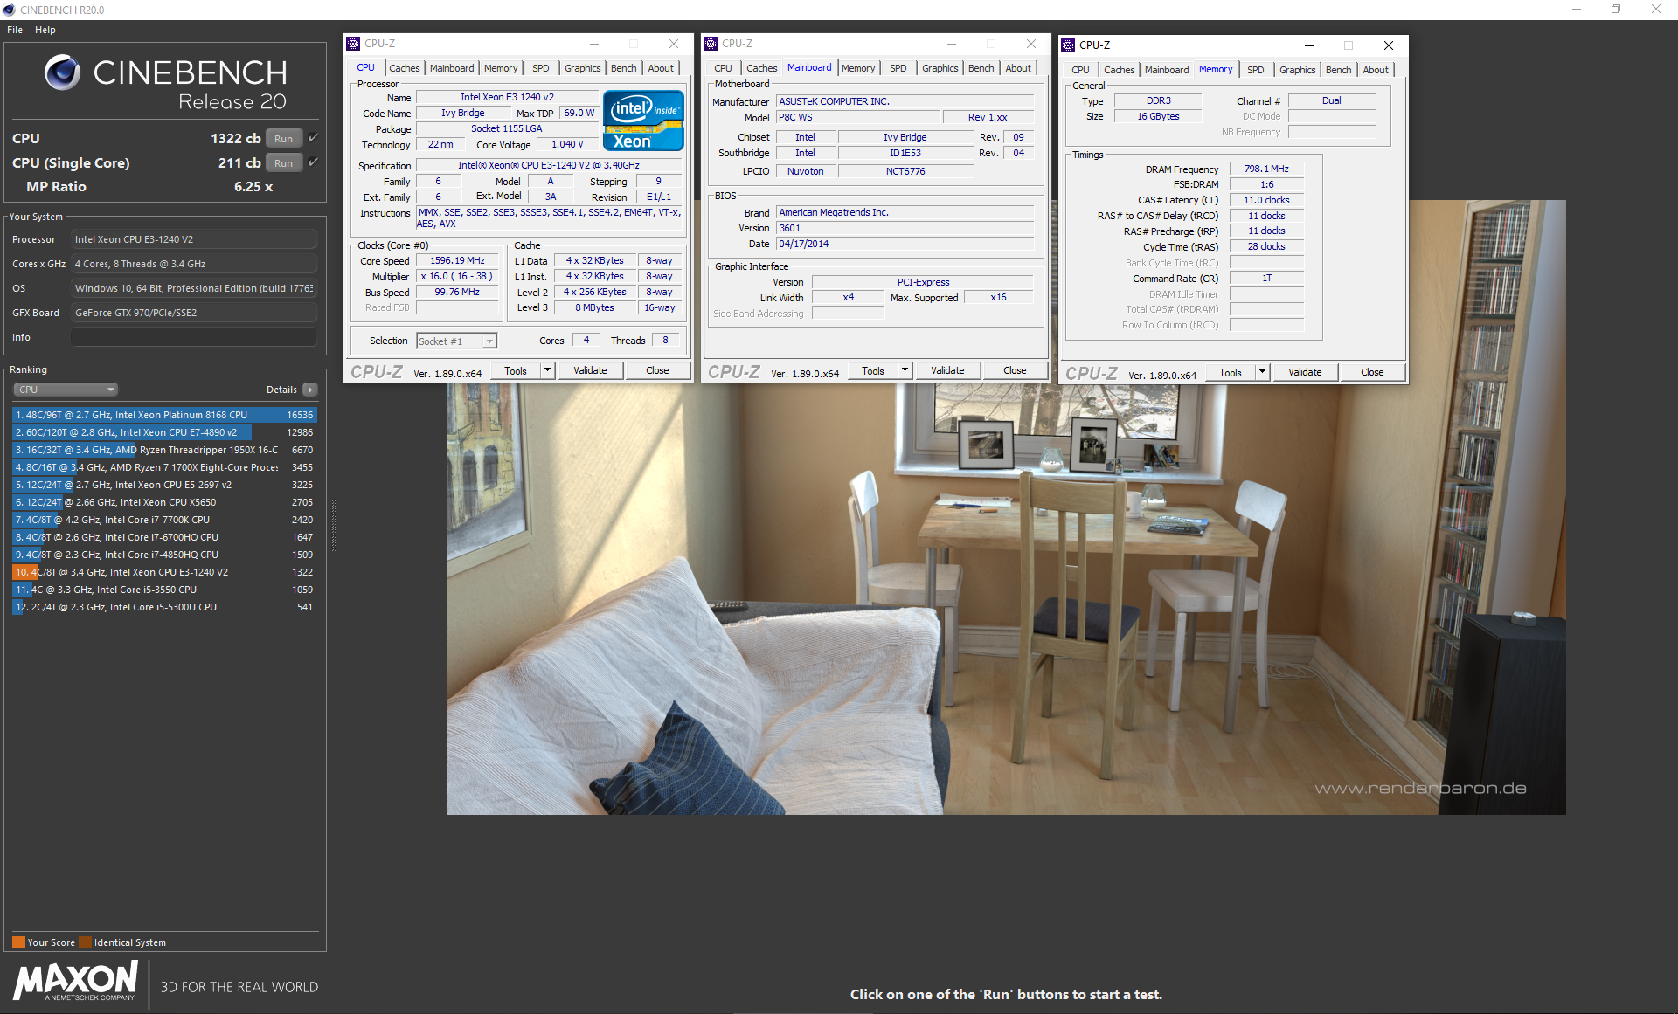The image size is (1678, 1014).
Task: Select CPU tab in Mainboard CPU-Z window
Action: coord(723,68)
